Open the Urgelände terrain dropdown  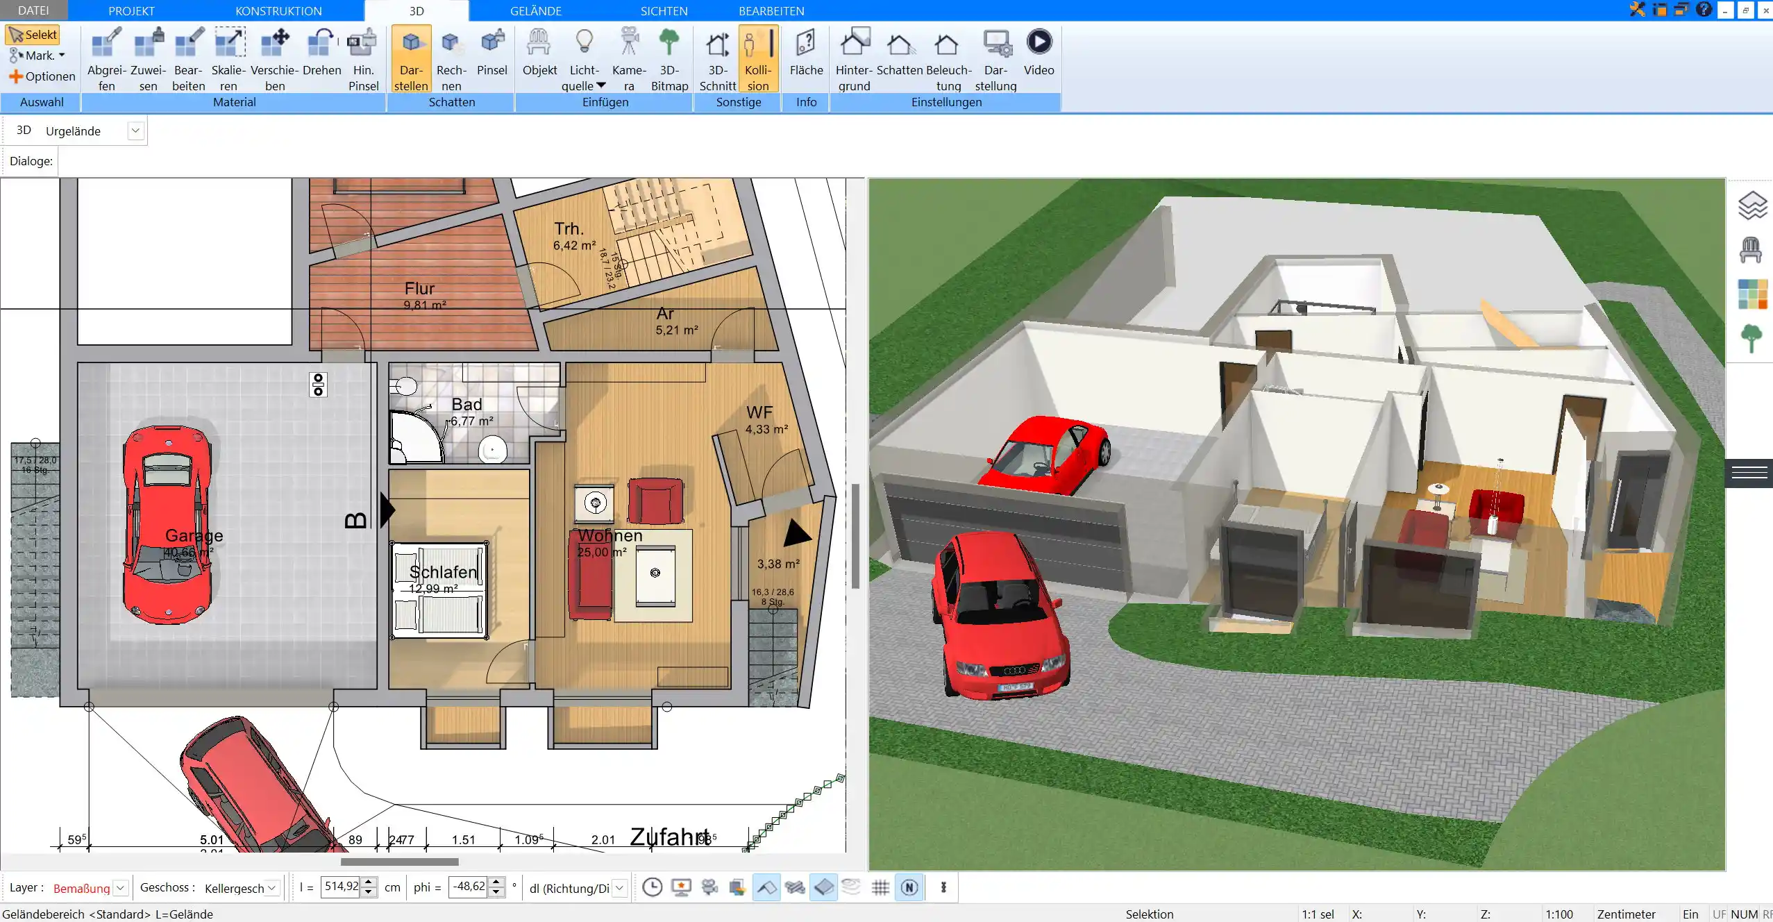pyautogui.click(x=134, y=131)
